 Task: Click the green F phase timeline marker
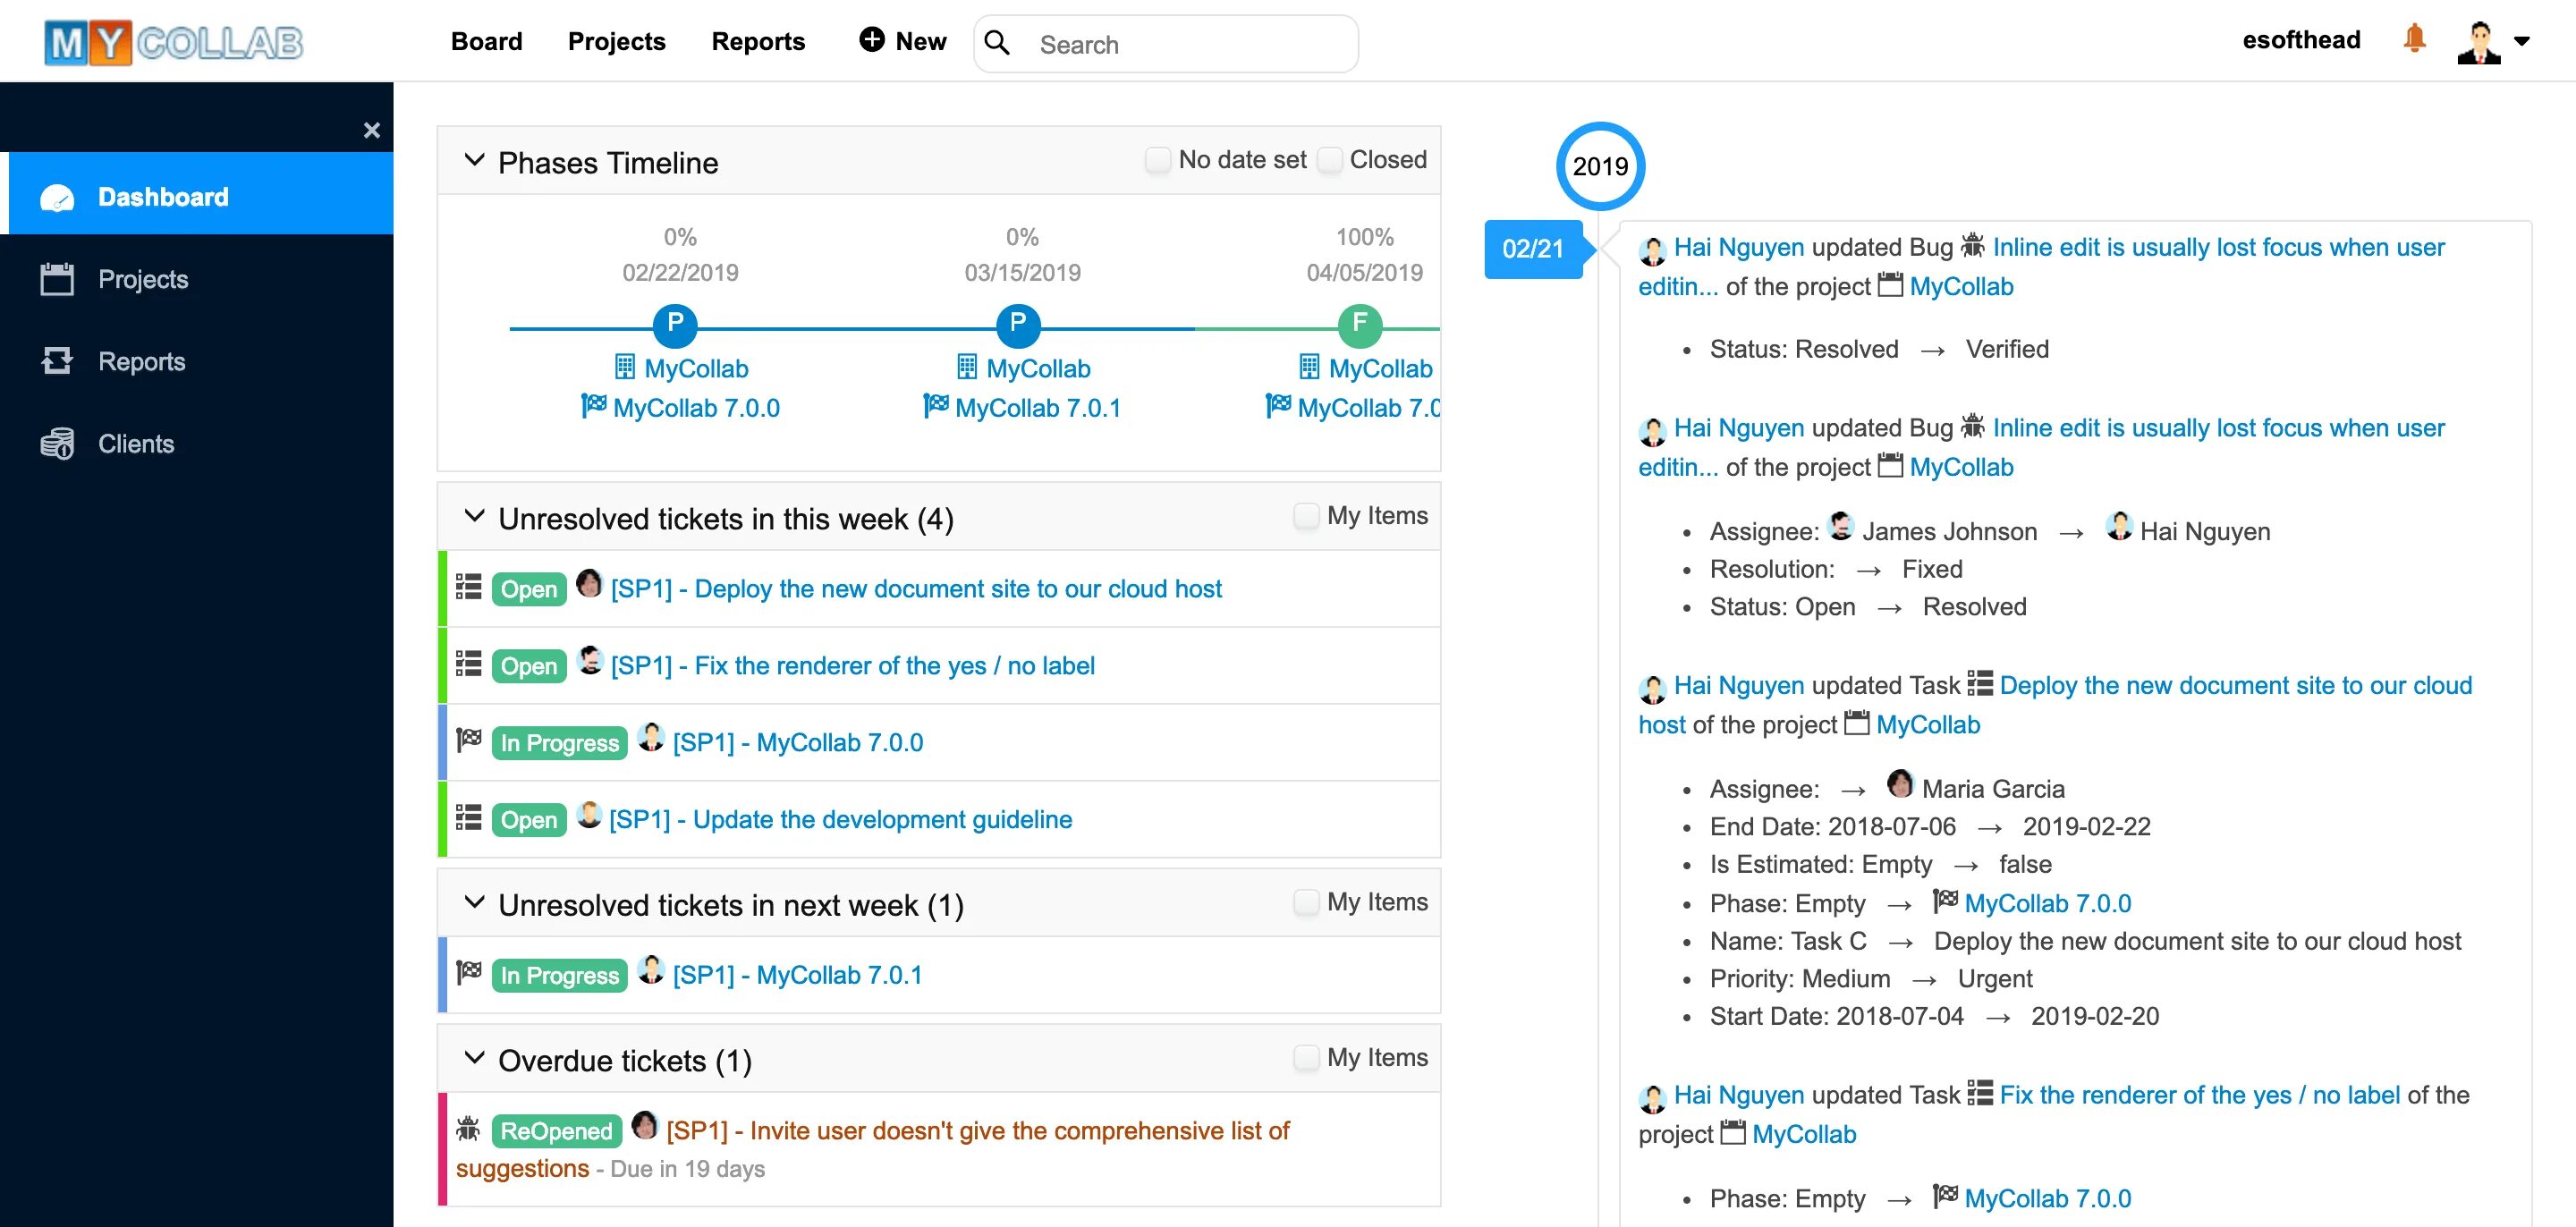(1359, 324)
